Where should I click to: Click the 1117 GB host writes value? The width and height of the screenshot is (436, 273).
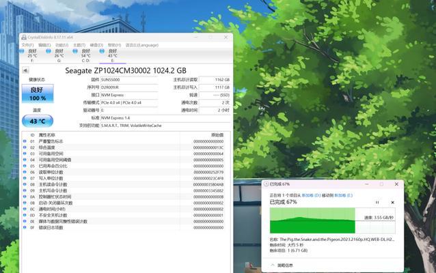click(215, 87)
